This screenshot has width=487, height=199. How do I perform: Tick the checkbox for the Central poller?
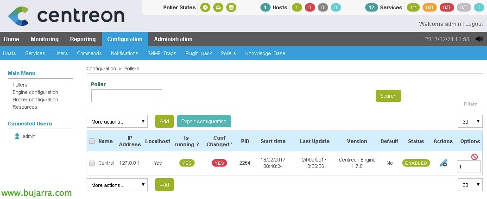[92, 163]
